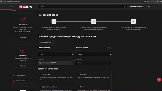Click the Главная breadcrumb link
The width and height of the screenshot is (162, 91).
(13, 11)
